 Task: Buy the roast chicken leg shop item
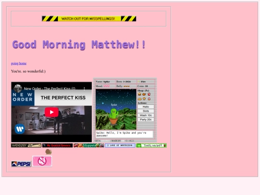click(144, 94)
